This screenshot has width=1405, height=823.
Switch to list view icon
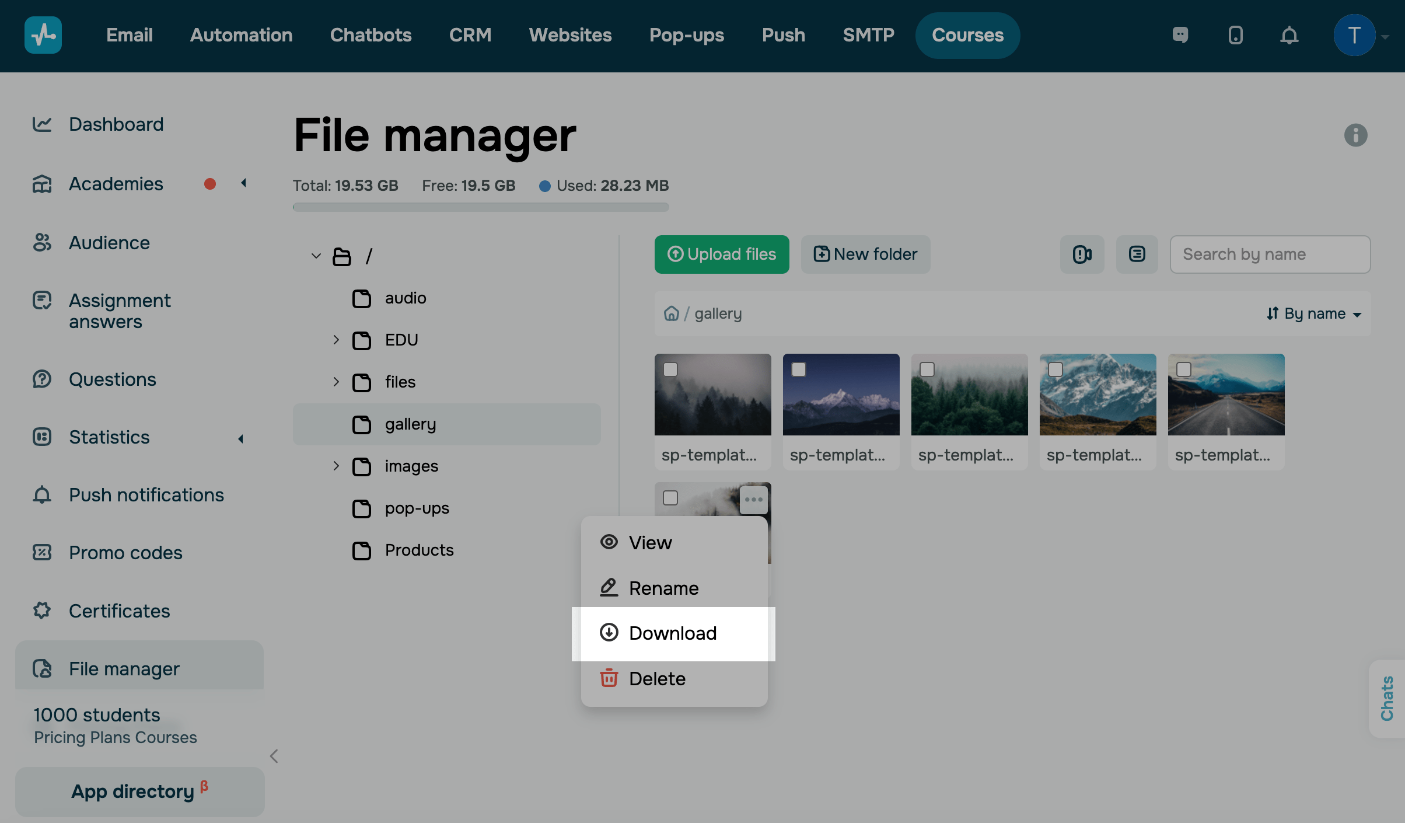tap(1137, 254)
